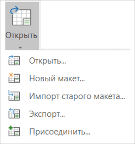135x144 pixels.
Task: Click the large Открыть table icon
Action: click(x=21, y=16)
